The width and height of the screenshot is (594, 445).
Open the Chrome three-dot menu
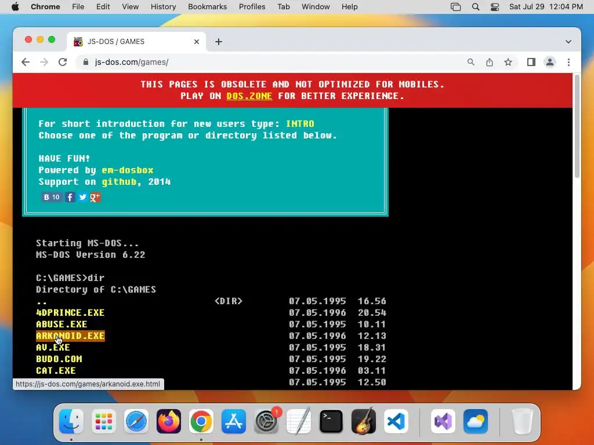[568, 62]
